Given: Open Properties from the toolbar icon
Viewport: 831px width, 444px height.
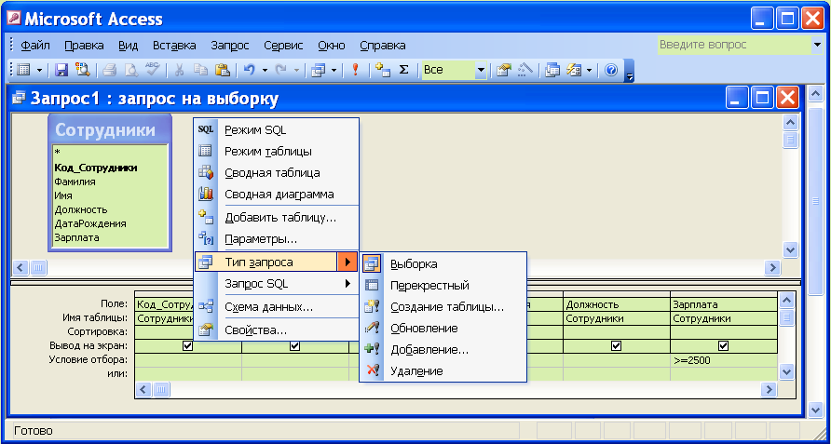Looking at the screenshot, I should (503, 70).
